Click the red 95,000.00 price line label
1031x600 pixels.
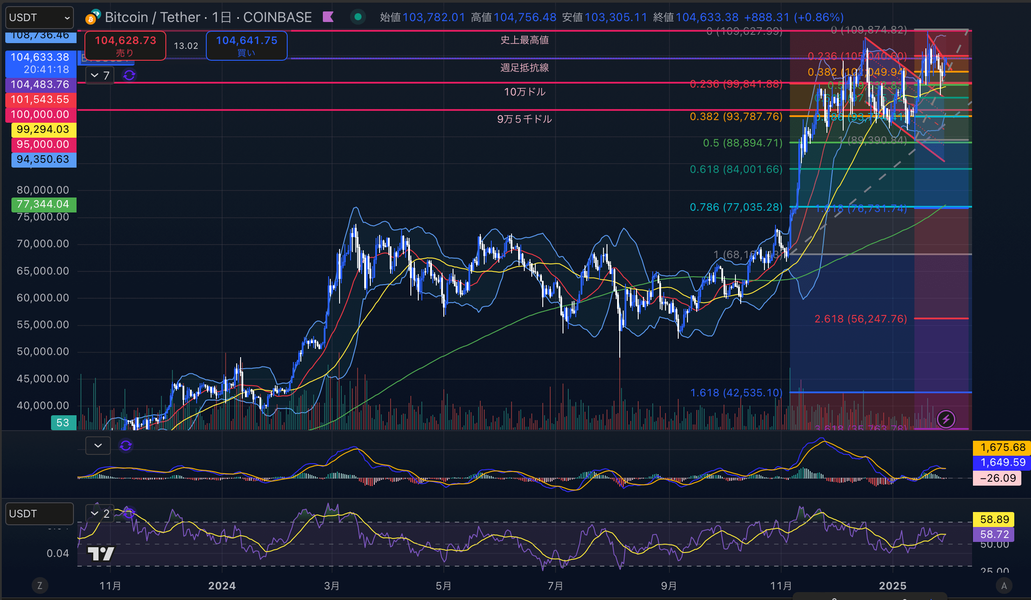[44, 144]
